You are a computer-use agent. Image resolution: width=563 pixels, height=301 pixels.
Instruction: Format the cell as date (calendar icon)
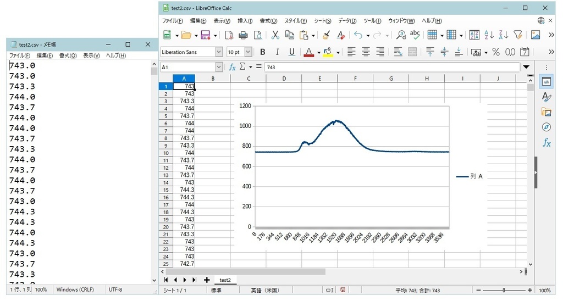click(525, 52)
